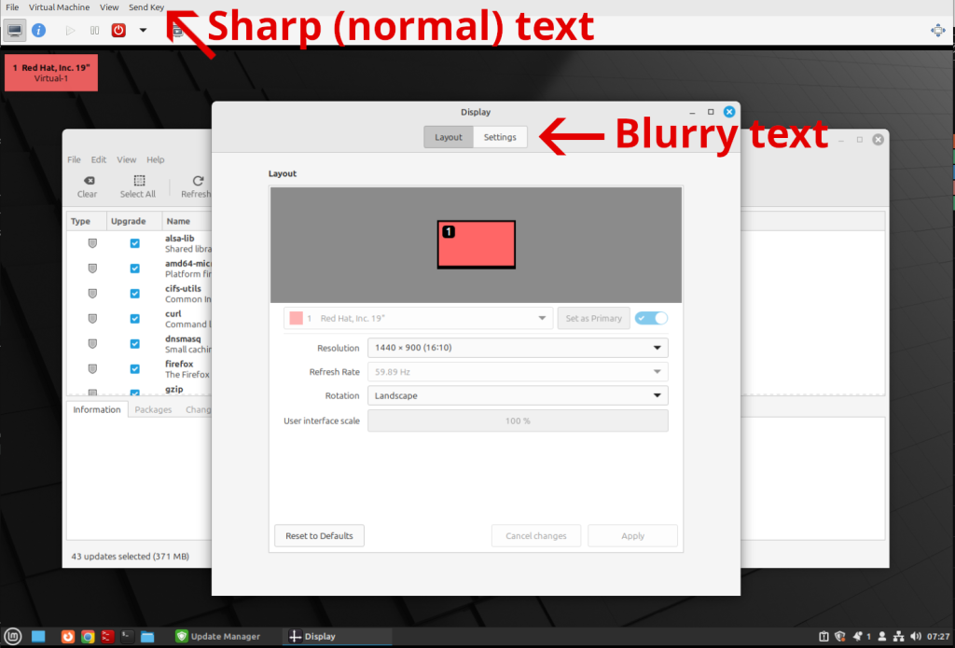Uncheck the dnsmasq upgrade checkbox
The height and width of the screenshot is (648, 955).
pyautogui.click(x=134, y=343)
